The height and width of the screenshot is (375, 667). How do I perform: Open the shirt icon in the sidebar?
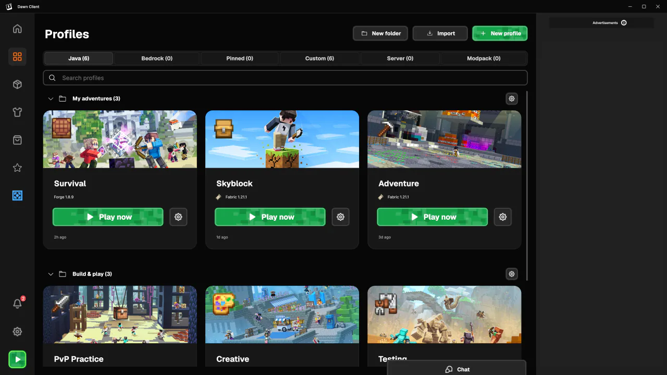point(17,112)
